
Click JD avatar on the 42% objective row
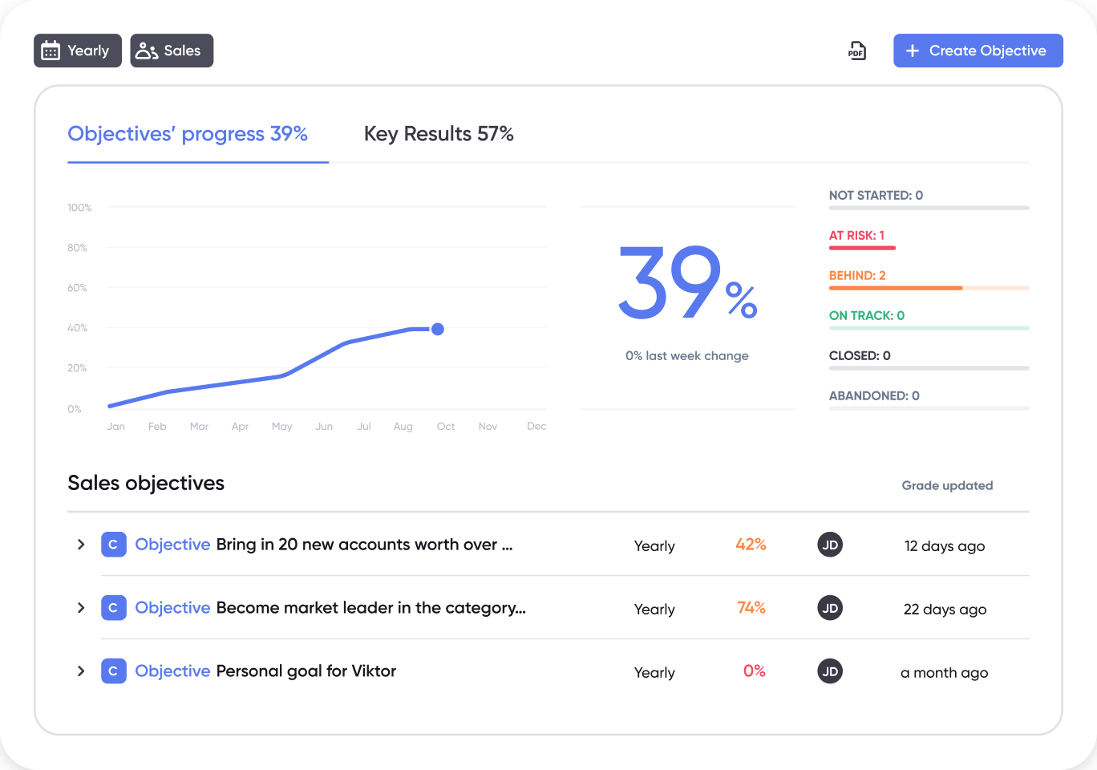pyautogui.click(x=830, y=545)
